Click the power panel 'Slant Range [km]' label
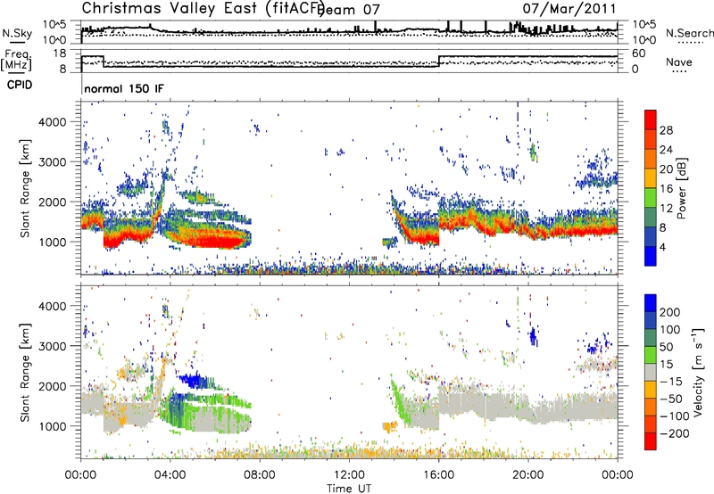The width and height of the screenshot is (714, 494). 25,188
